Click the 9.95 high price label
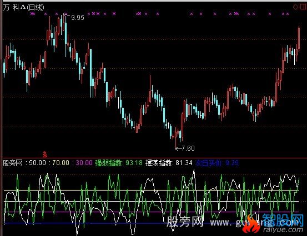Image resolution: width=307 pixels, height=236 pixels. tap(78, 18)
